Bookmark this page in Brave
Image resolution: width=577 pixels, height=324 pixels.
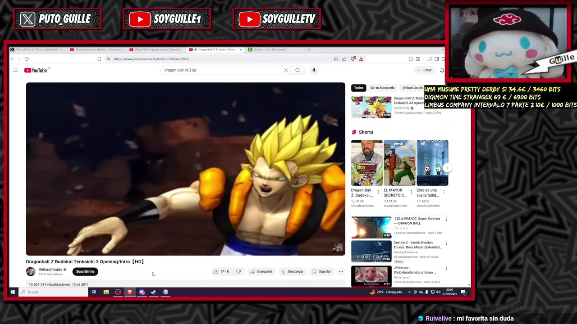click(x=99, y=59)
